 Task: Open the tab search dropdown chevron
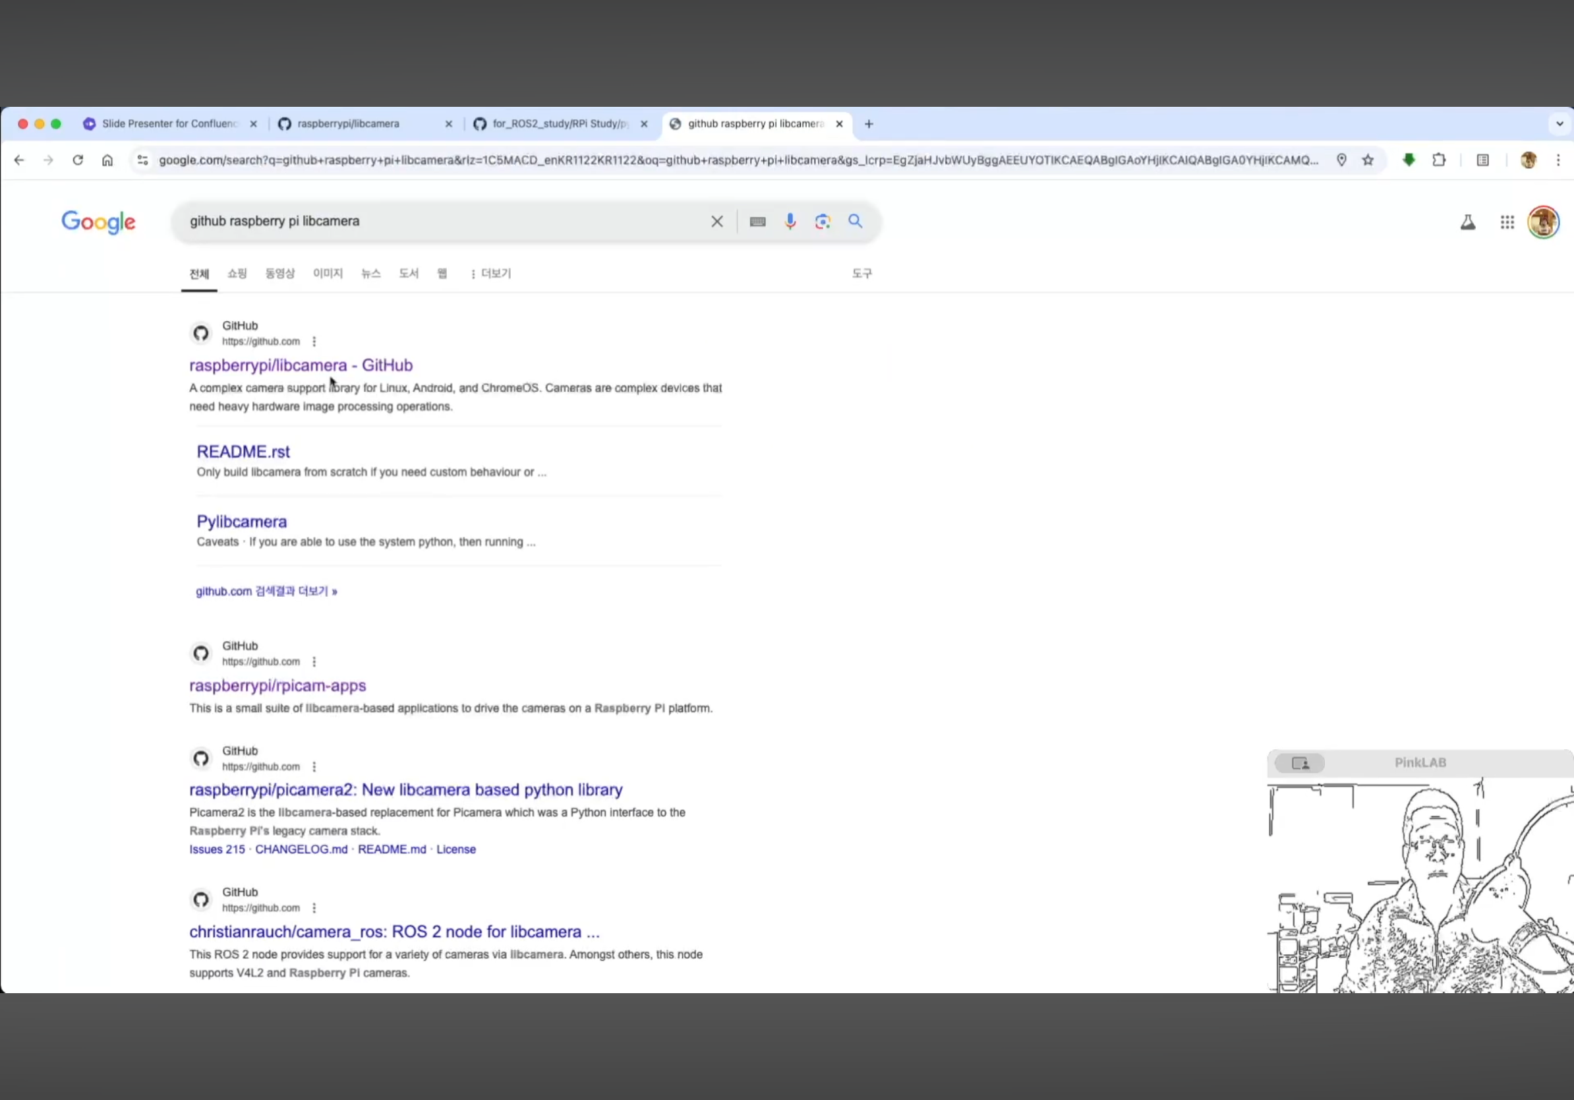pos(1559,124)
